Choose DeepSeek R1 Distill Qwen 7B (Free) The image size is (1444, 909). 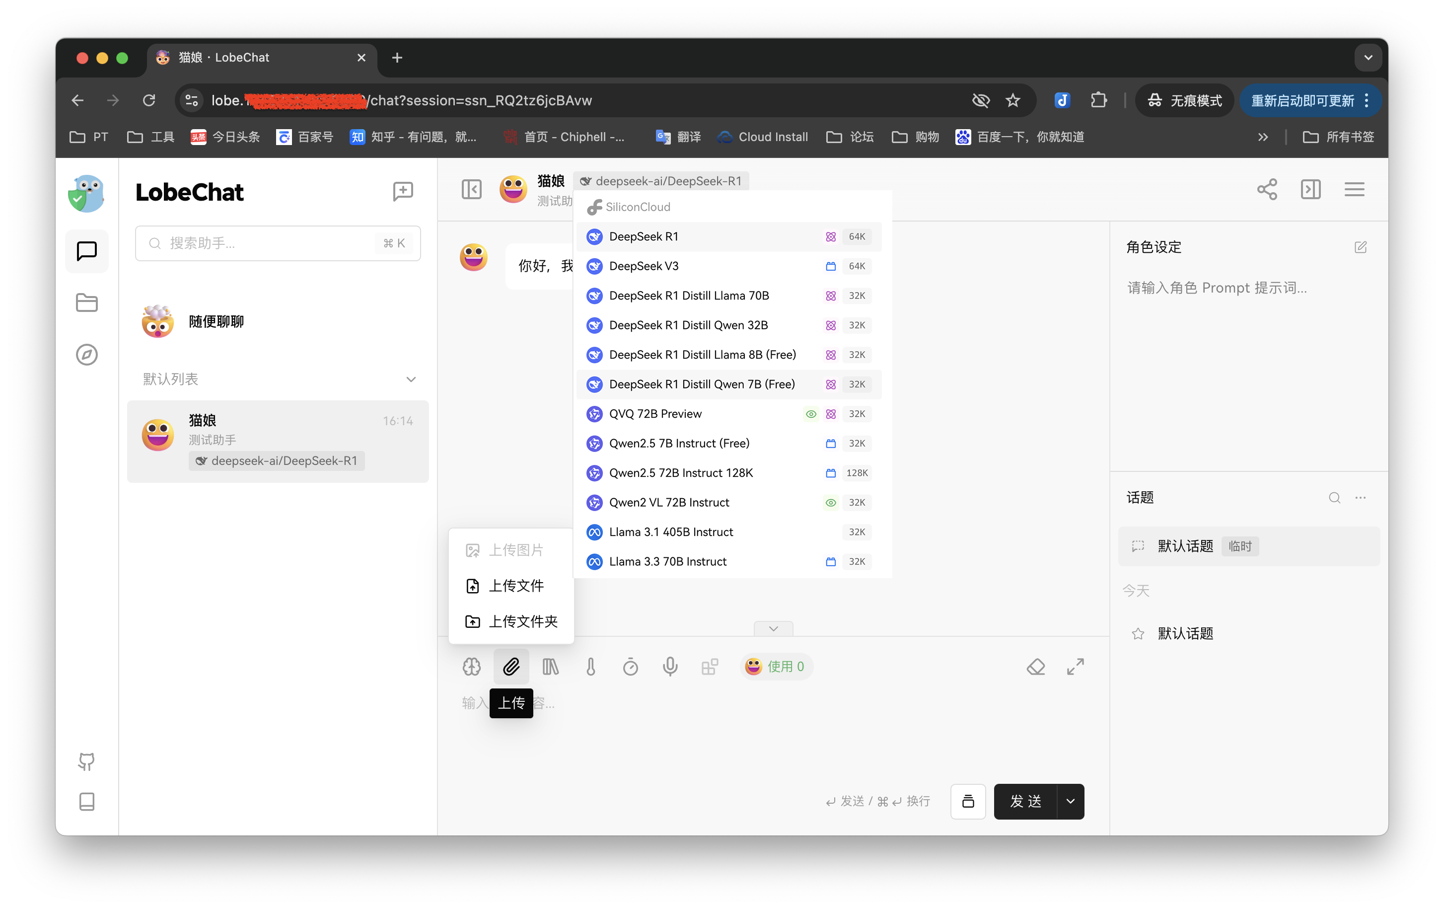click(x=728, y=384)
